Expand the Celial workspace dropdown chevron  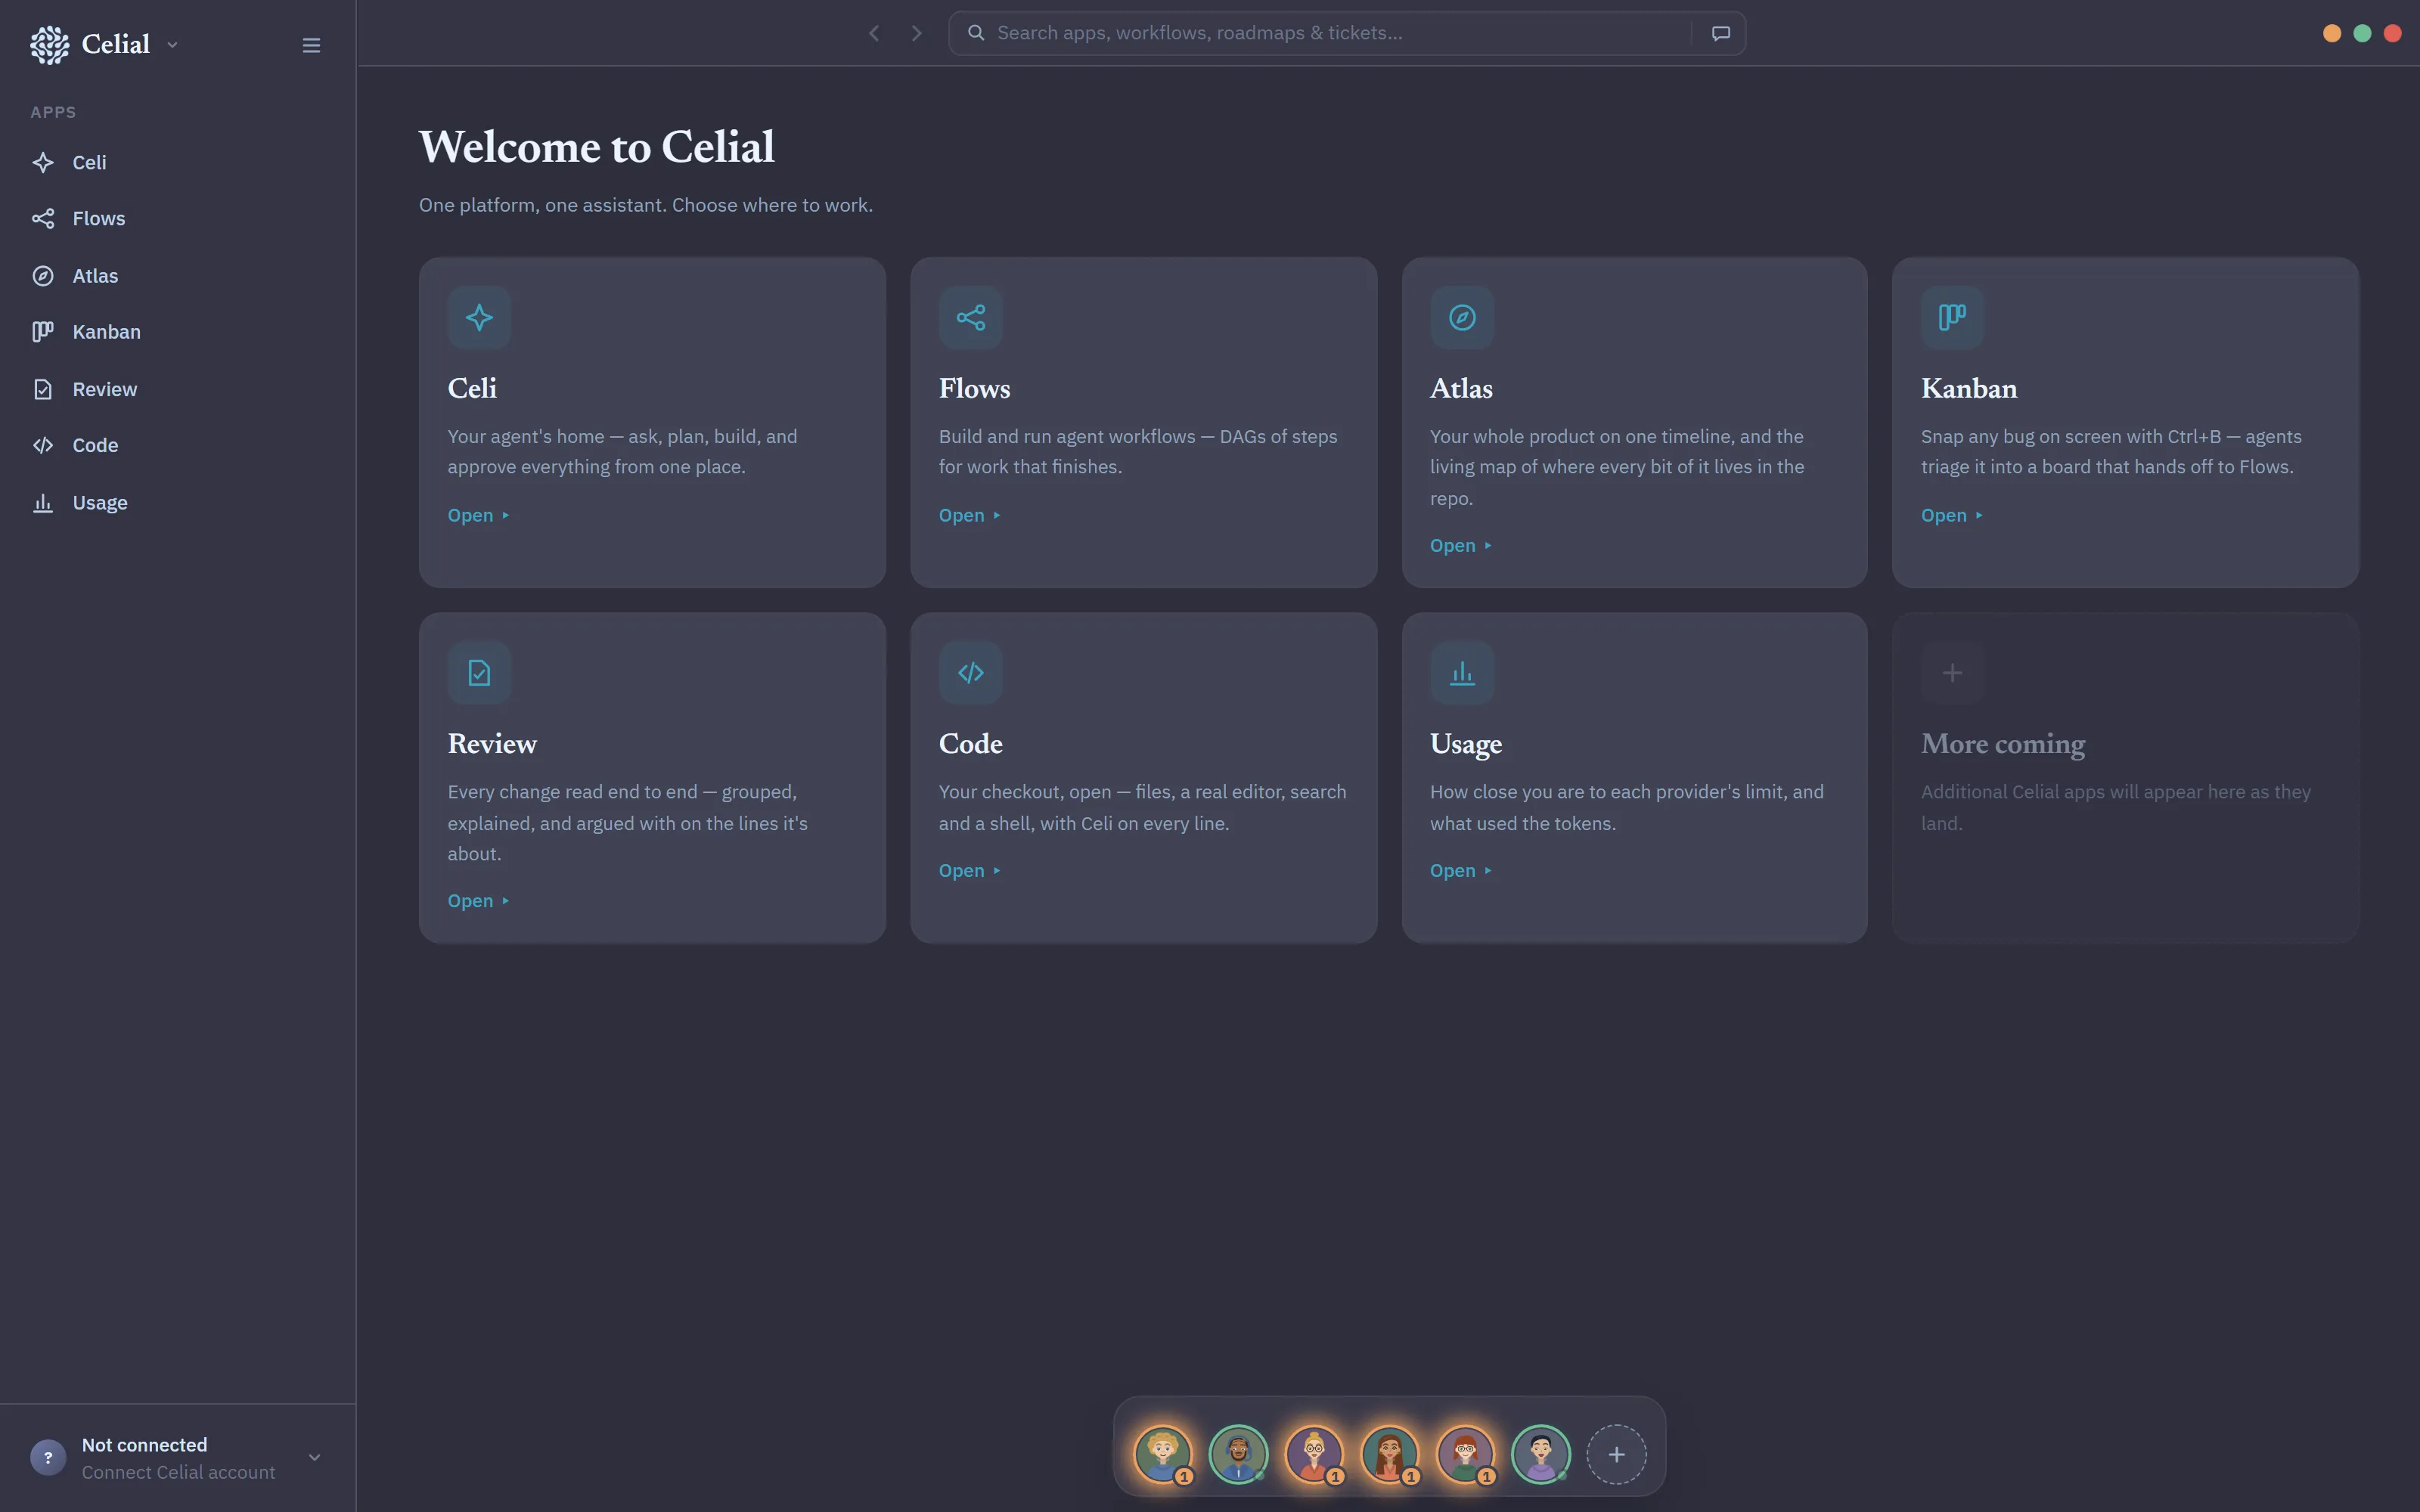[172, 45]
